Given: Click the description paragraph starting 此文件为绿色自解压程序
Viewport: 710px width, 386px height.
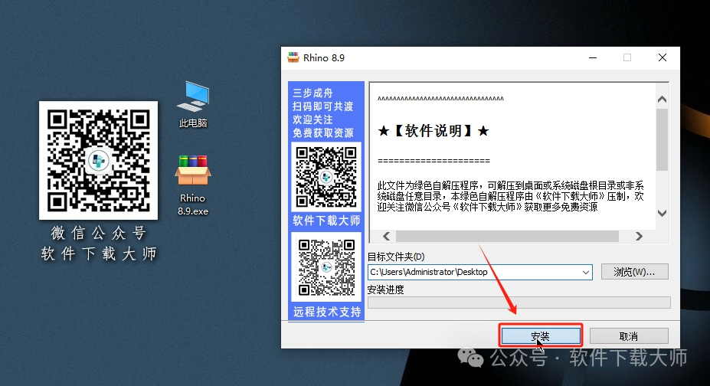Looking at the screenshot, I should coord(511,196).
